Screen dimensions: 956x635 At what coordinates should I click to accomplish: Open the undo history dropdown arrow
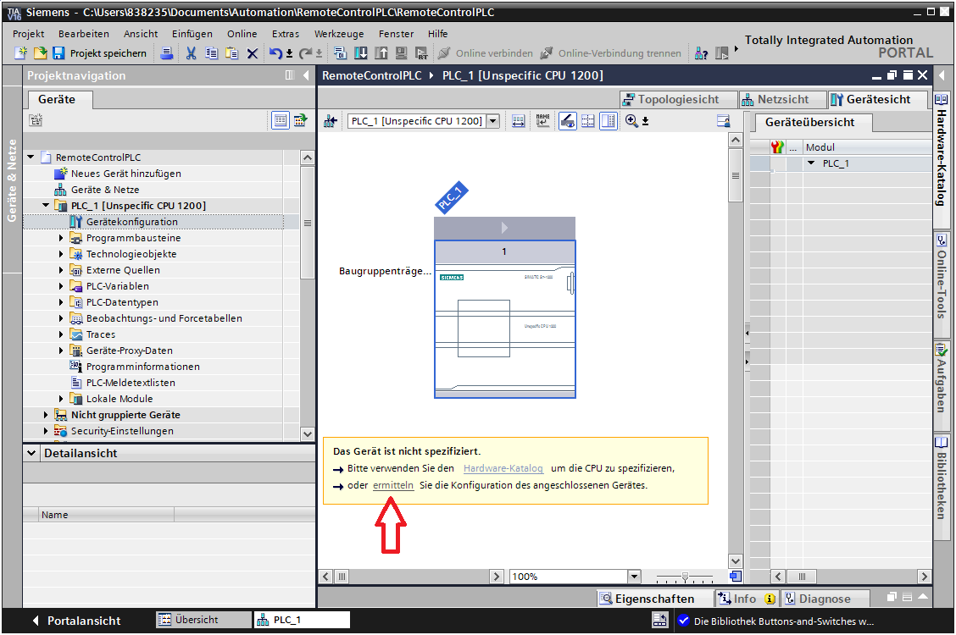[289, 53]
